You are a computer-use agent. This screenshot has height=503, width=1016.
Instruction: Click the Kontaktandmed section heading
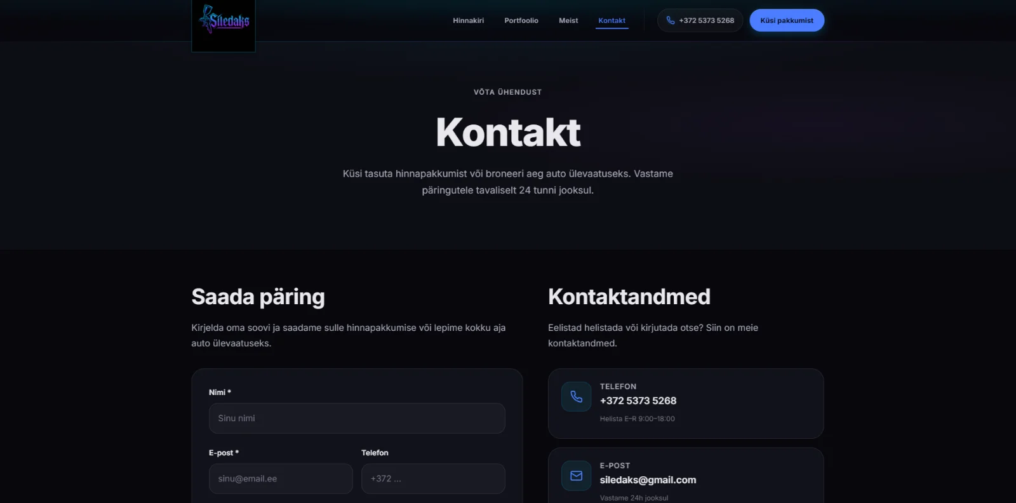[629, 297]
